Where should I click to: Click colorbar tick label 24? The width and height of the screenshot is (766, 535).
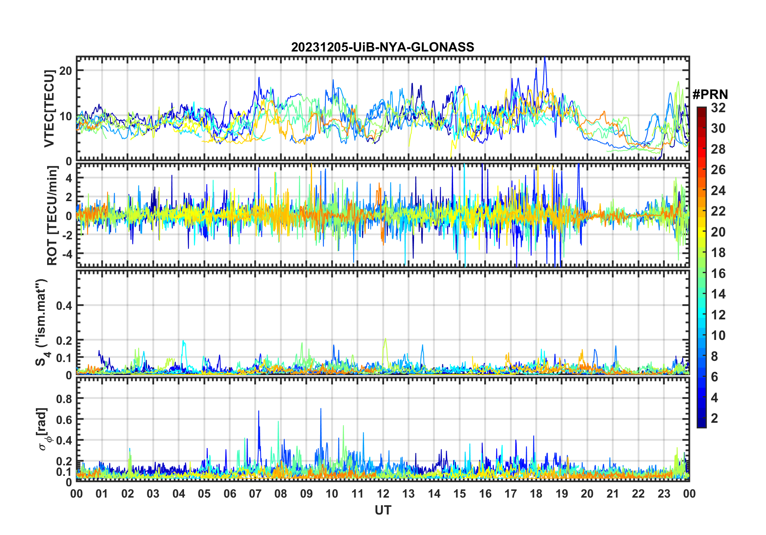click(x=718, y=190)
